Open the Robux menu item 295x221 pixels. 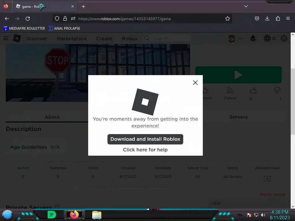click(x=130, y=39)
